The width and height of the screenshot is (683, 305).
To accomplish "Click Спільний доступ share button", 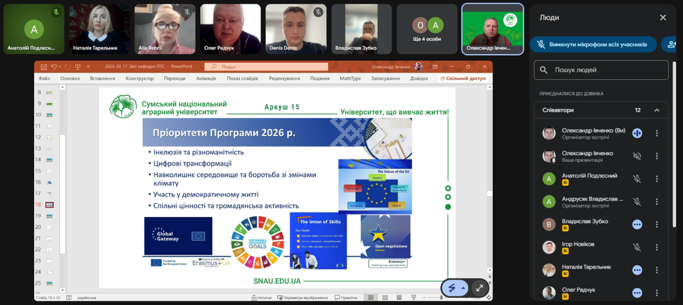I will point(462,78).
